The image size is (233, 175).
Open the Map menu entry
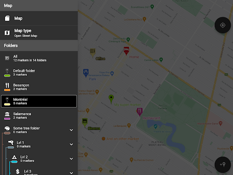[x=39, y=18]
